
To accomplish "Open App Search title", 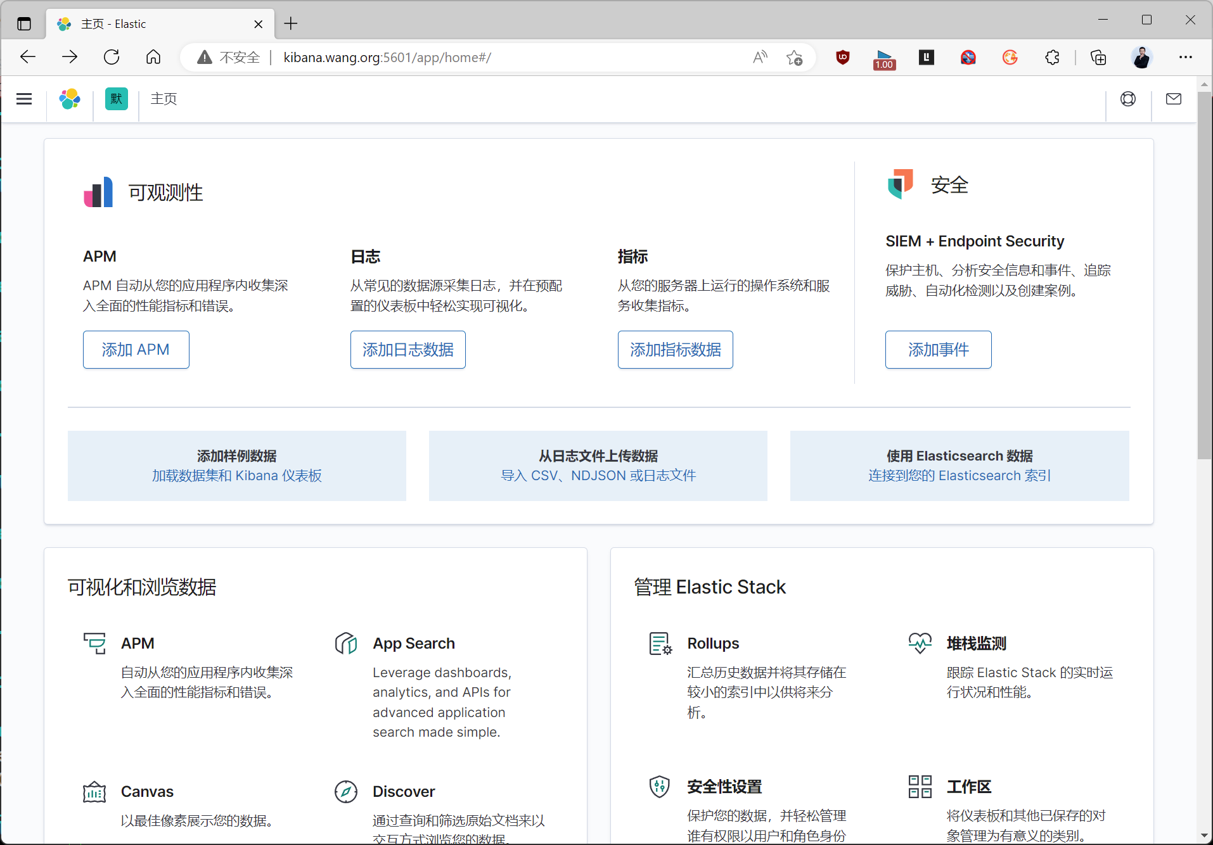I will pos(414,644).
